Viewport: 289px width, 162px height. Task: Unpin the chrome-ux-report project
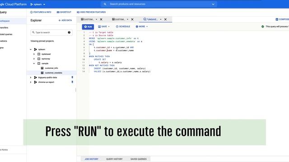[72, 82]
